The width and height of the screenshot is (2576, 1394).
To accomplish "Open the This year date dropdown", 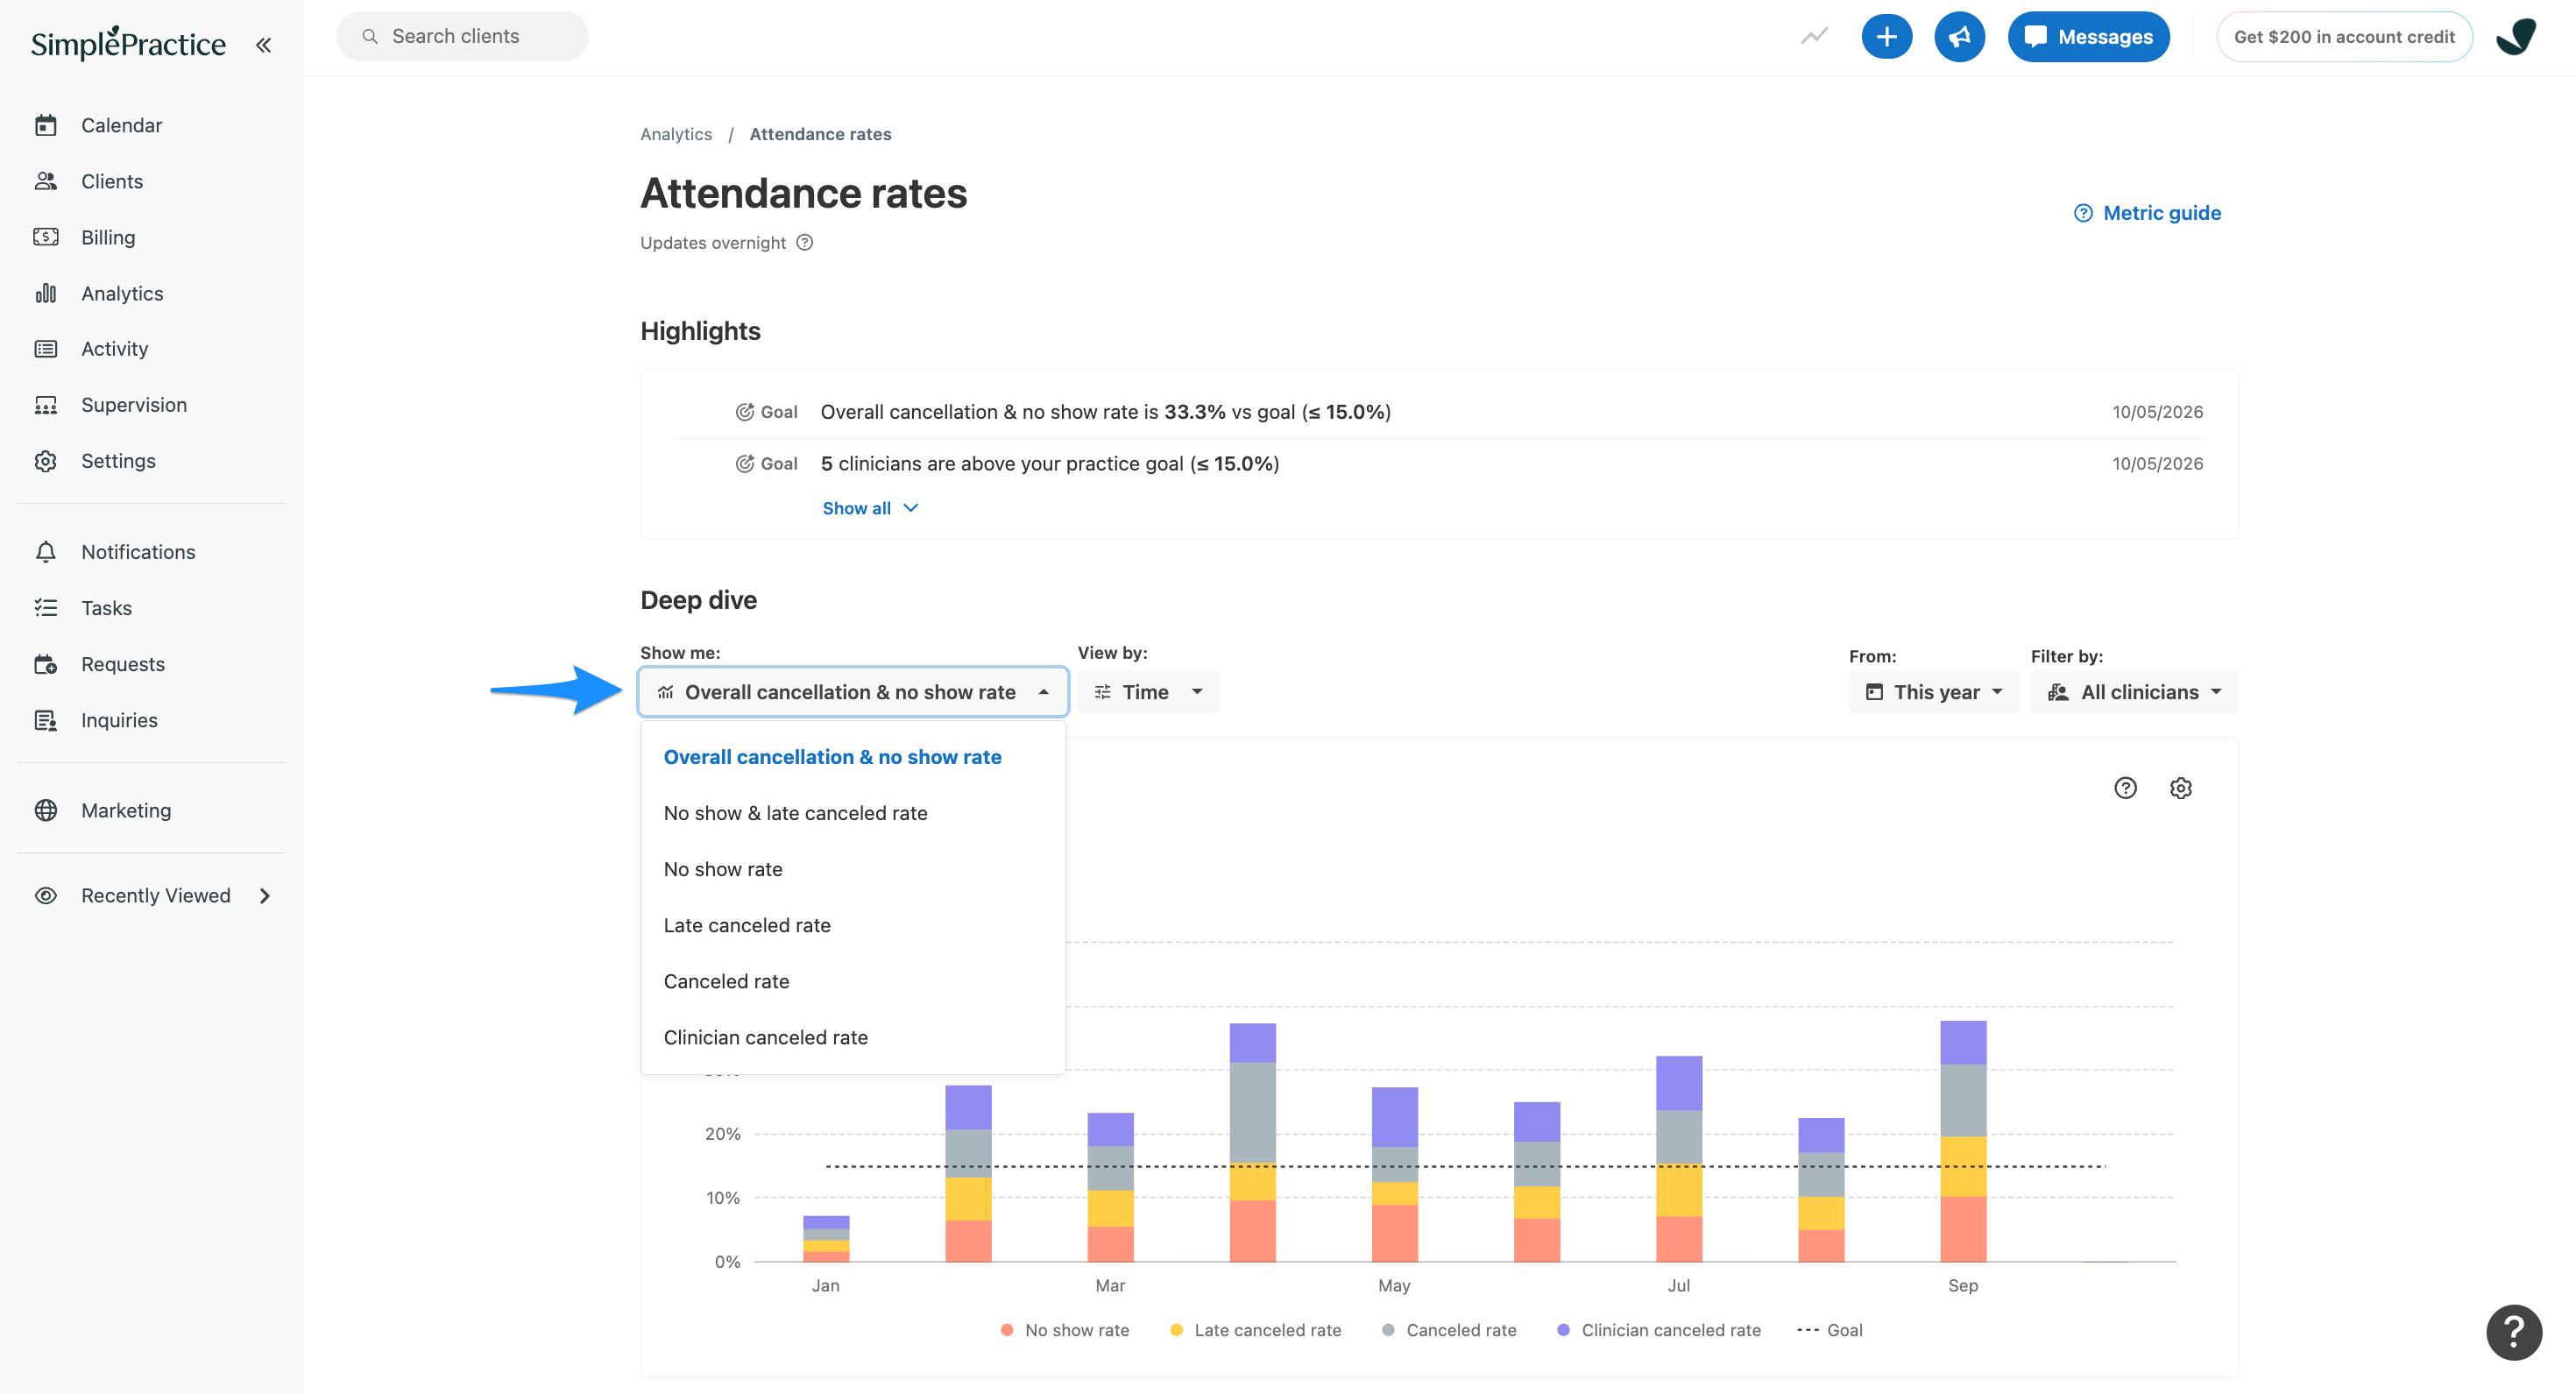I will tap(1934, 692).
